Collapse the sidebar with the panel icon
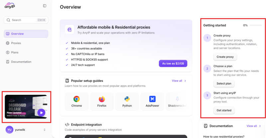This screenshot has width=266, height=138. (45, 6)
